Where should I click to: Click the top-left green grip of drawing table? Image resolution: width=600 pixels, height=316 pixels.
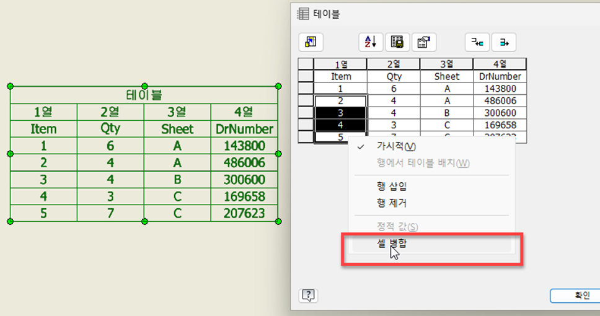[11, 87]
